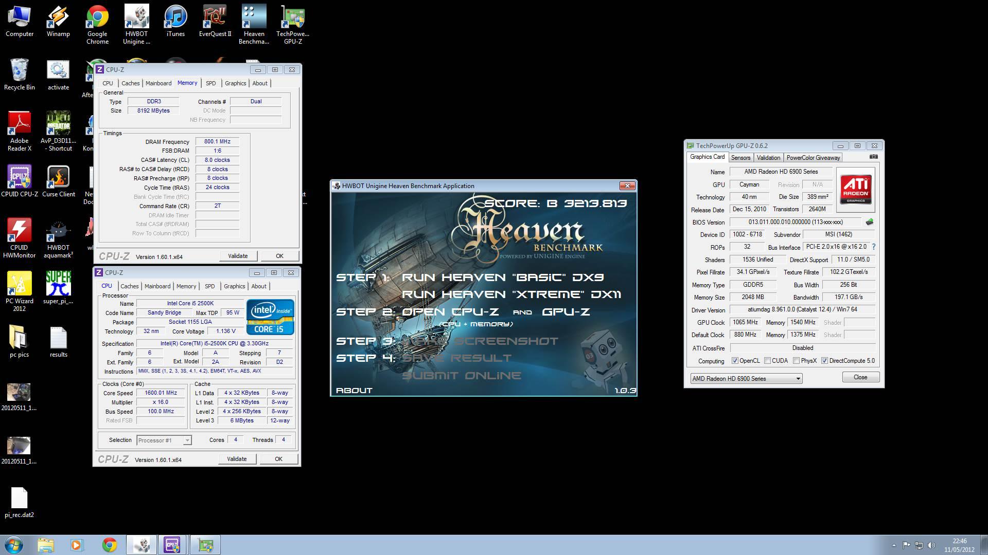Open EverQuest II desktop shortcut
The height and width of the screenshot is (555, 988).
coord(215,22)
